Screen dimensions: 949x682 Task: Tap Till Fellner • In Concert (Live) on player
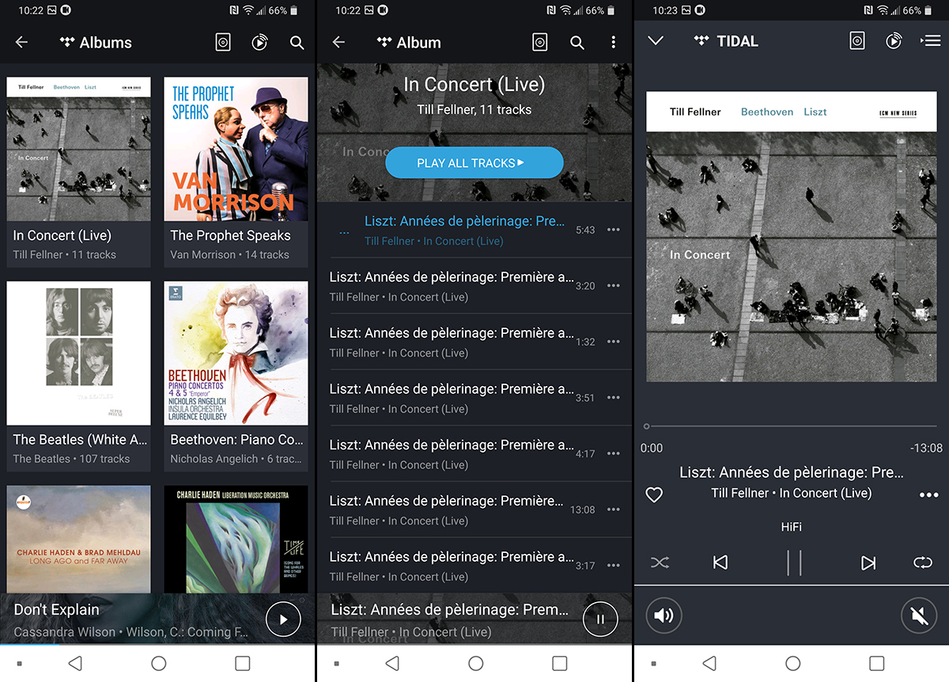[791, 493]
